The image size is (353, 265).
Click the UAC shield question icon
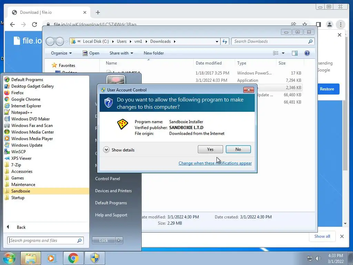click(x=109, y=103)
